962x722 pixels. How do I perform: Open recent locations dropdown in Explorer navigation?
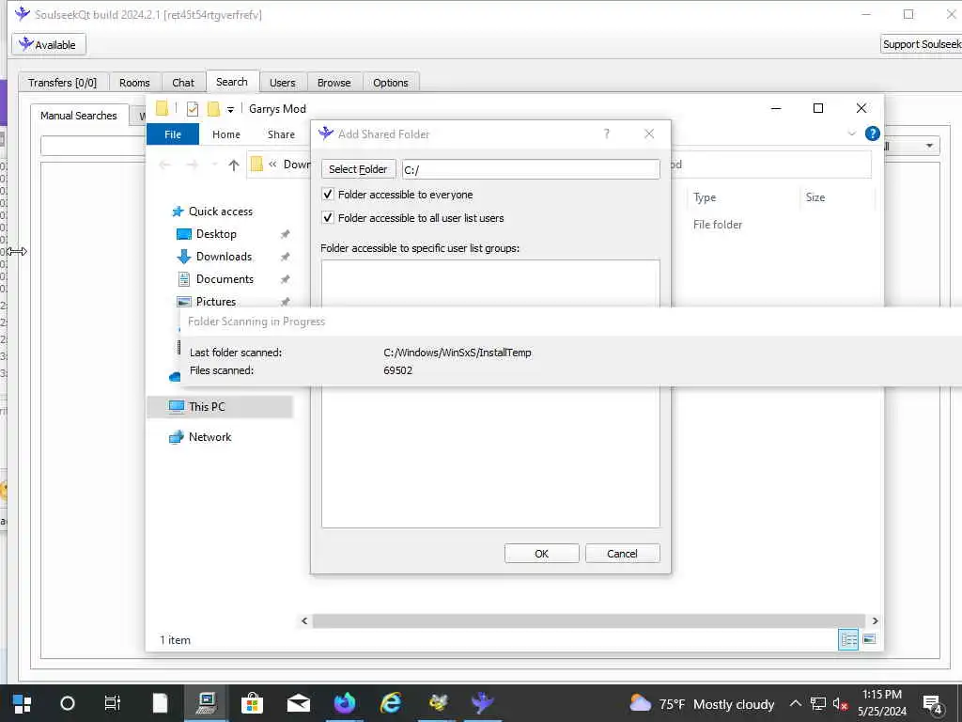click(214, 165)
